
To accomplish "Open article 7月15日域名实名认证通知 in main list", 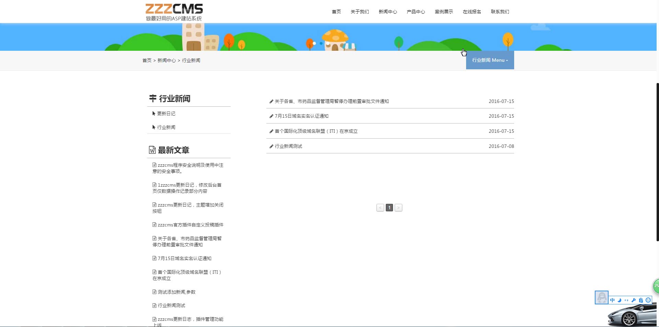I will [302, 116].
